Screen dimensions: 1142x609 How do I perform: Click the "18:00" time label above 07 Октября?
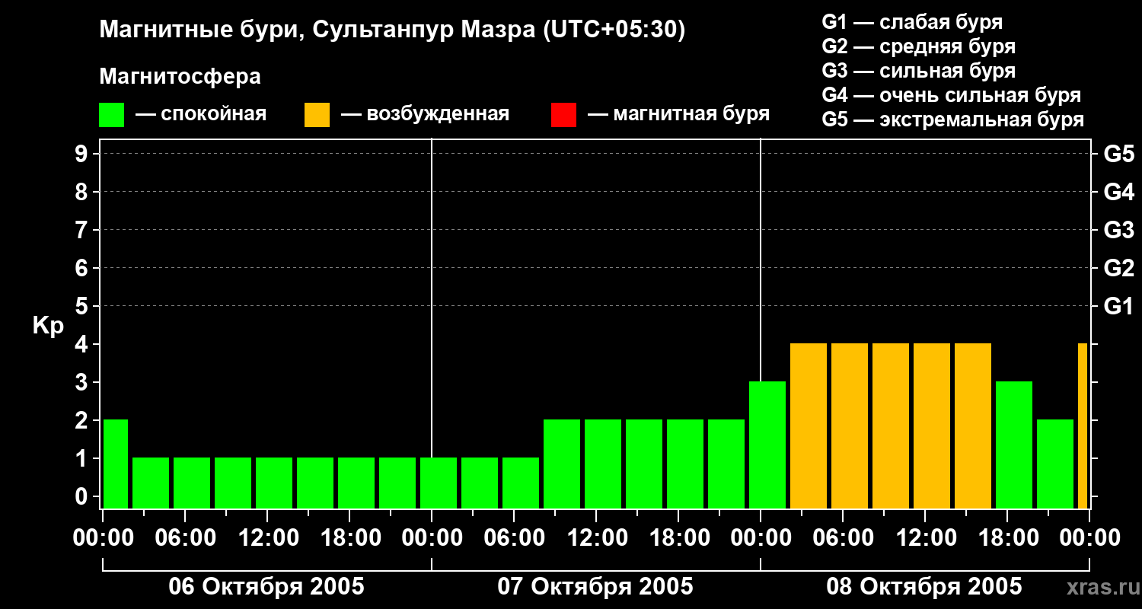pos(678,537)
